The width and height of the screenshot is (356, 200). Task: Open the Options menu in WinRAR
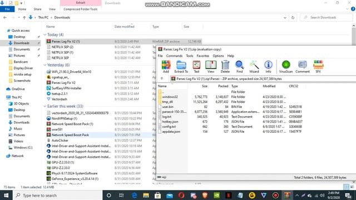point(218,56)
